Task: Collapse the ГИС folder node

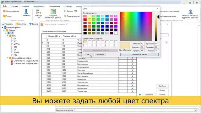Action: (x=7, y=36)
